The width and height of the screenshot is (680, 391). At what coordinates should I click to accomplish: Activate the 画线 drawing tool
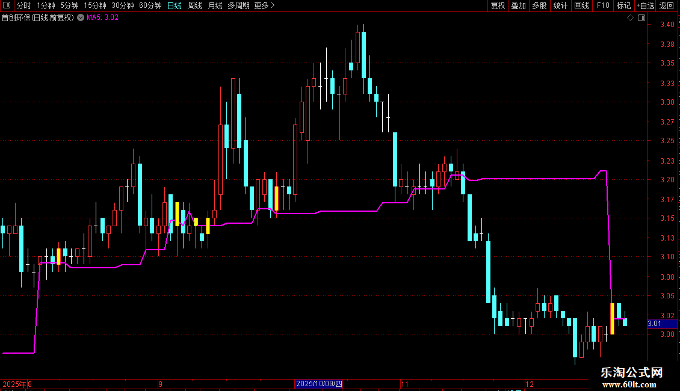[x=581, y=5]
